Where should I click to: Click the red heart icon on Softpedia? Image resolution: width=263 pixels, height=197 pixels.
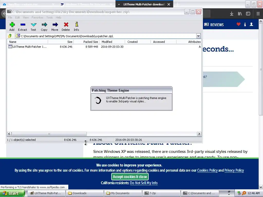[239, 24]
